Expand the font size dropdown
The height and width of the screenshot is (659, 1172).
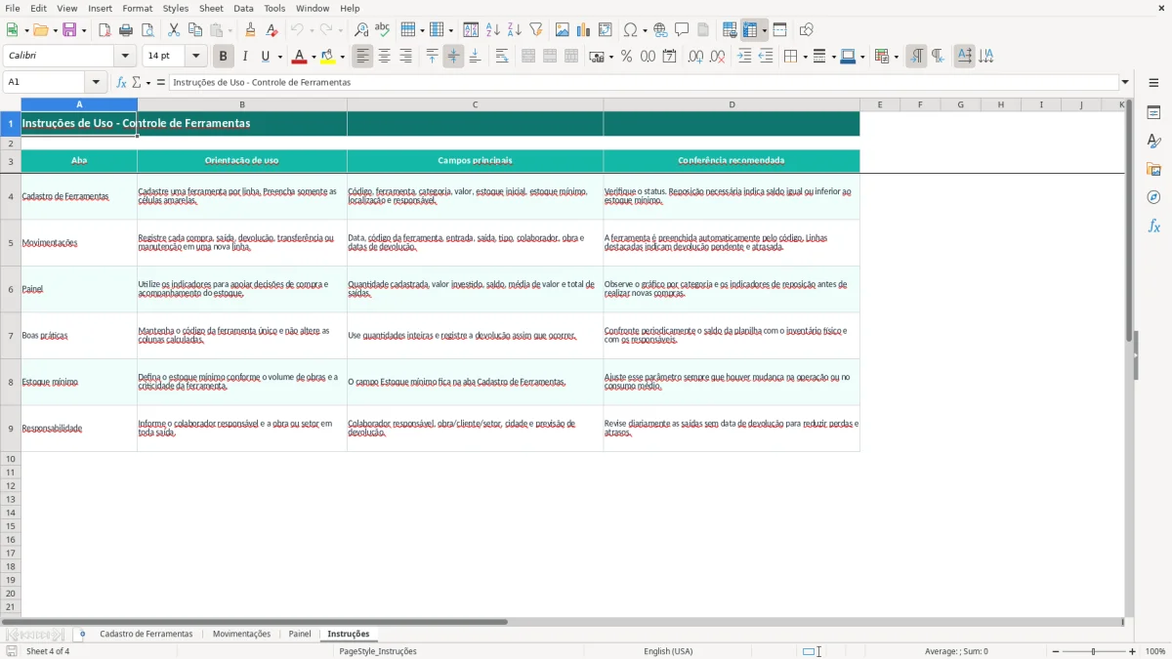196,57
